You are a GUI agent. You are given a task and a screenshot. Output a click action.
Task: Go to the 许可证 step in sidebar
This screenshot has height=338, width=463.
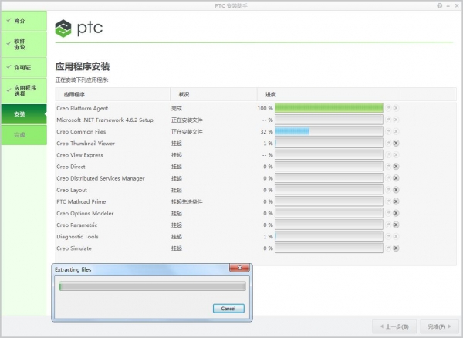(24, 68)
